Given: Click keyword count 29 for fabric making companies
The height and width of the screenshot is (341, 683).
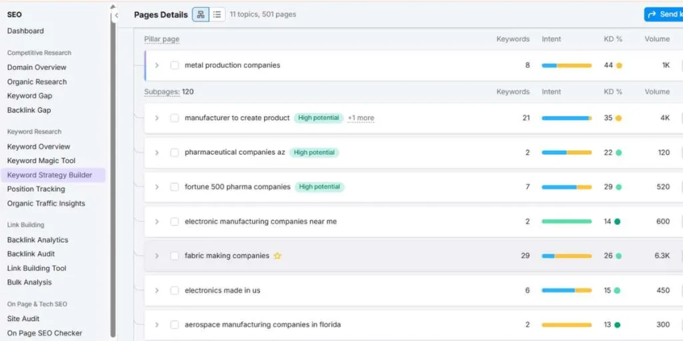Looking at the screenshot, I should pos(526,256).
